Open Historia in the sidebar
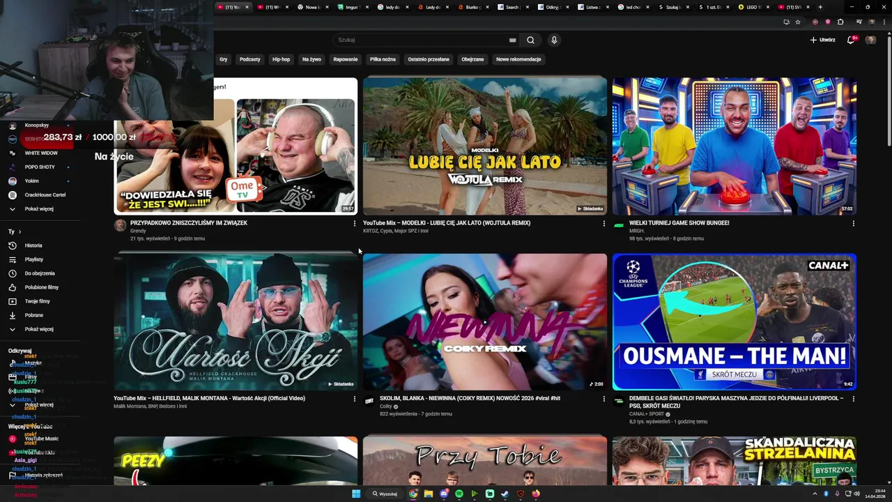The image size is (892, 502). click(x=33, y=245)
